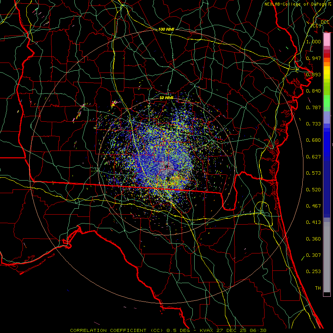Click the KVAX station identifier
The width and height of the screenshot is (333, 333).
coord(206,330)
